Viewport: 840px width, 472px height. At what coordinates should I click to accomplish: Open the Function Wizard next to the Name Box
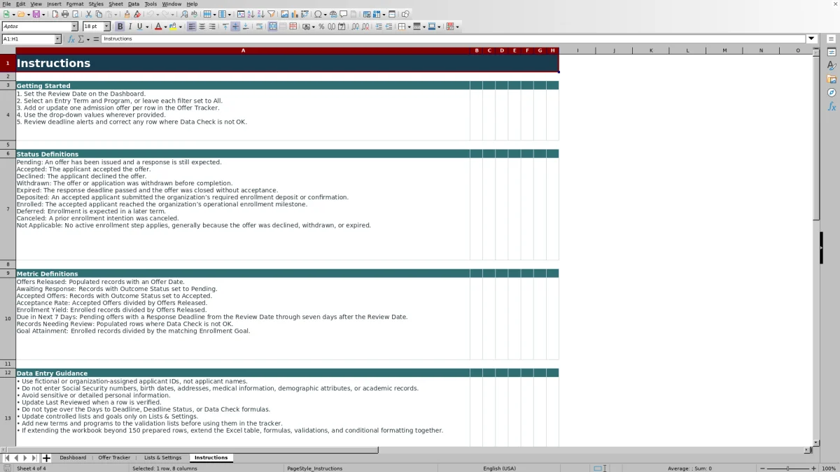click(x=71, y=39)
